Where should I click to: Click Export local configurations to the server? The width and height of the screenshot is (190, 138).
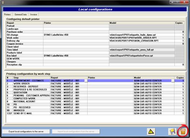[26, 131]
